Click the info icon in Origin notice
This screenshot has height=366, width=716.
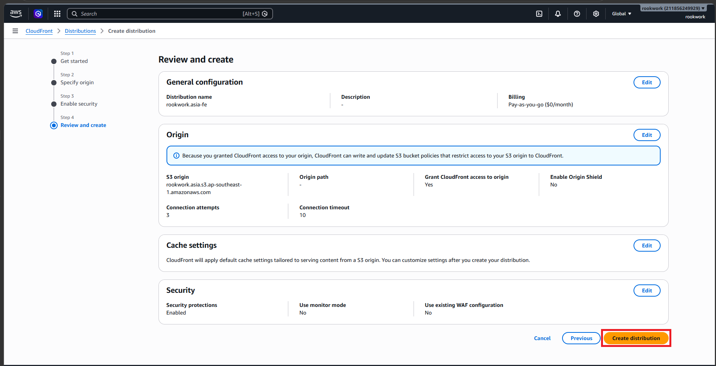tap(176, 156)
